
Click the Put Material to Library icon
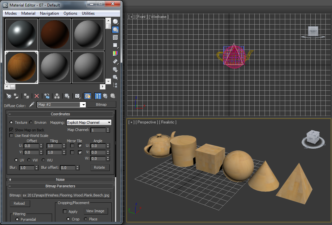67,96
